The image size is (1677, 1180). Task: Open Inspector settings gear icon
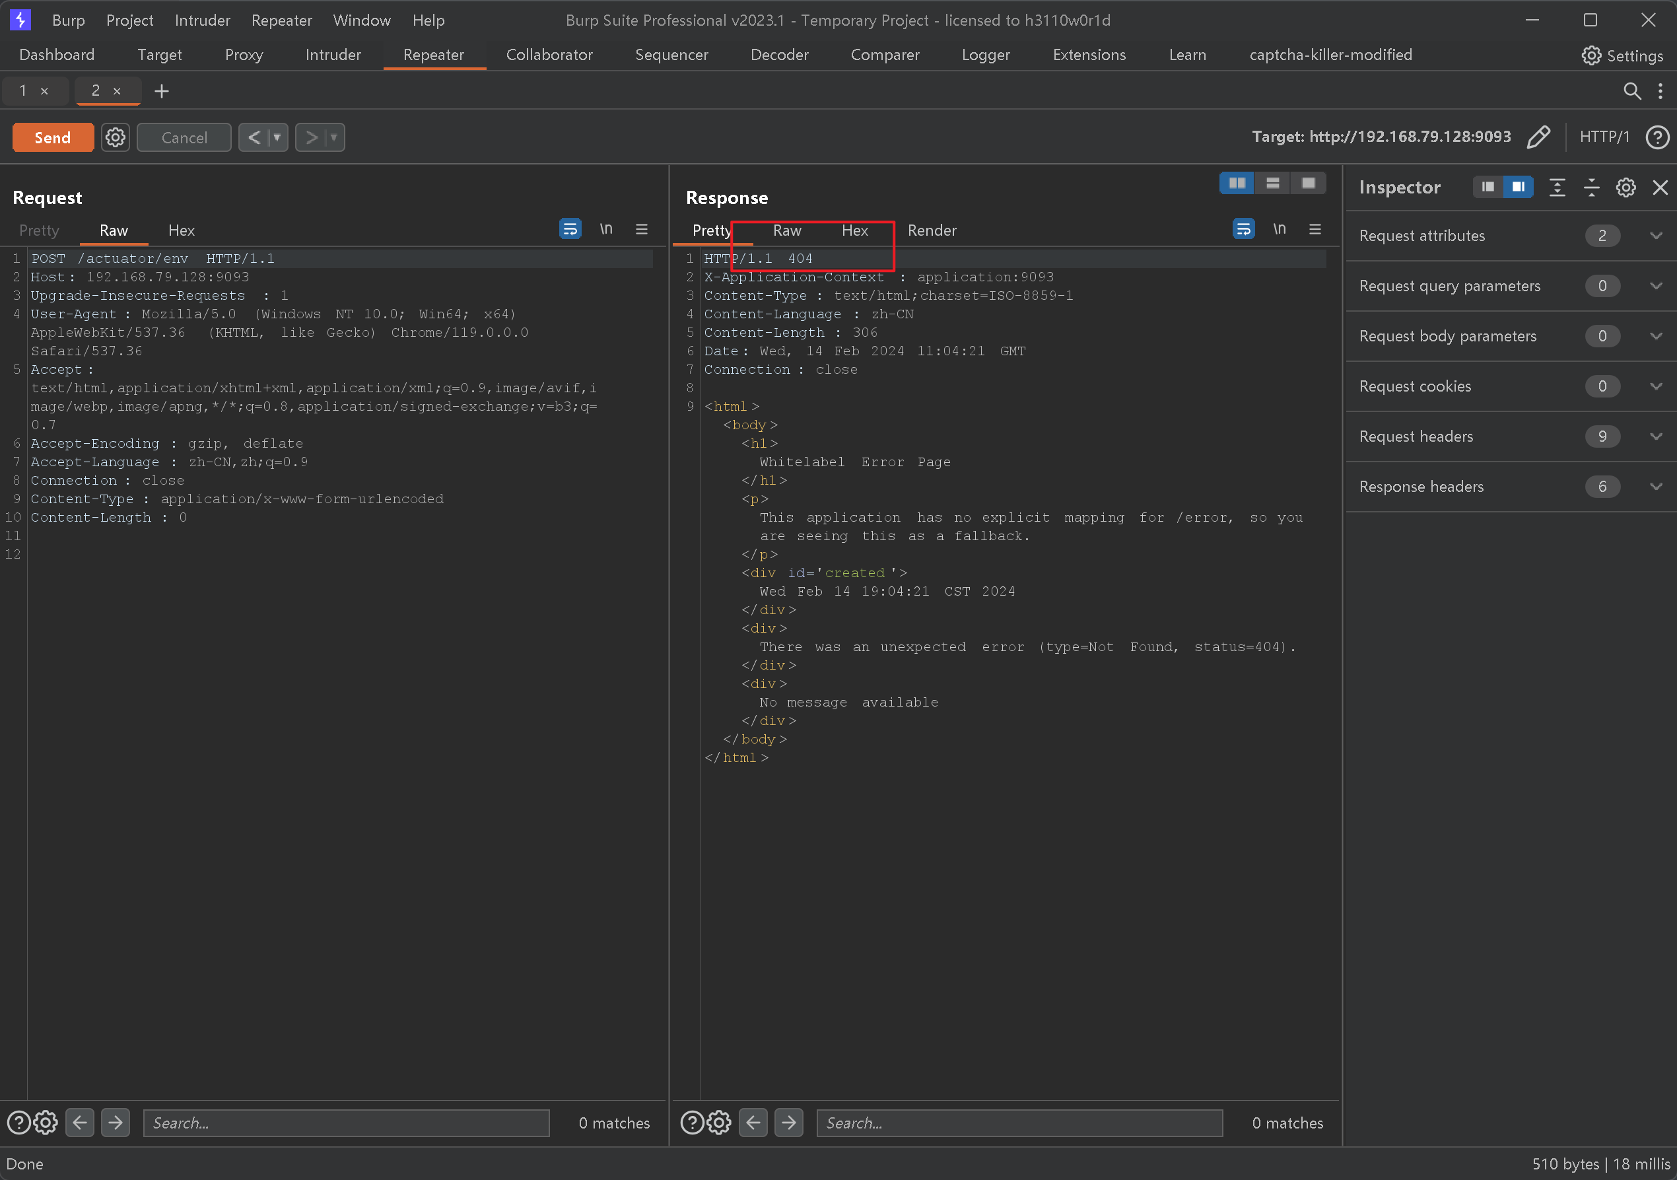[x=1626, y=187]
